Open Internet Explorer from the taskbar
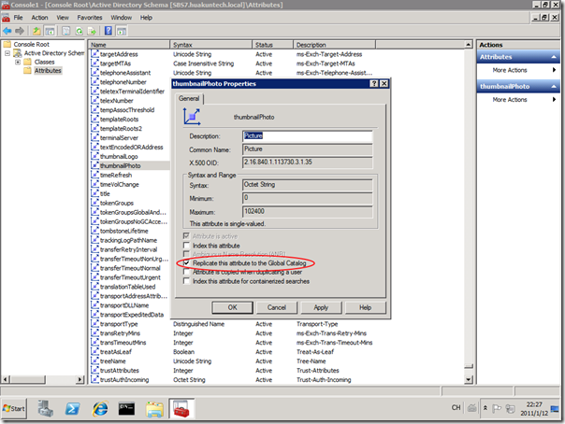 (x=100, y=409)
